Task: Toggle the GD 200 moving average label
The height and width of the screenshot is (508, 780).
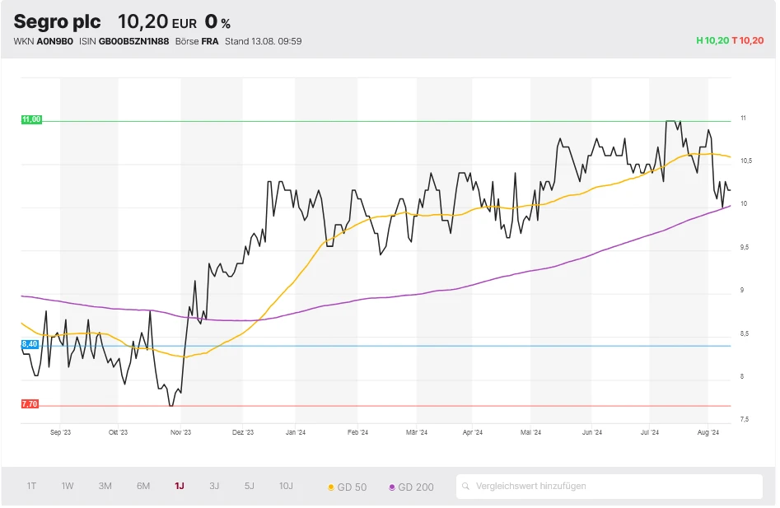Action: pyautogui.click(x=415, y=487)
